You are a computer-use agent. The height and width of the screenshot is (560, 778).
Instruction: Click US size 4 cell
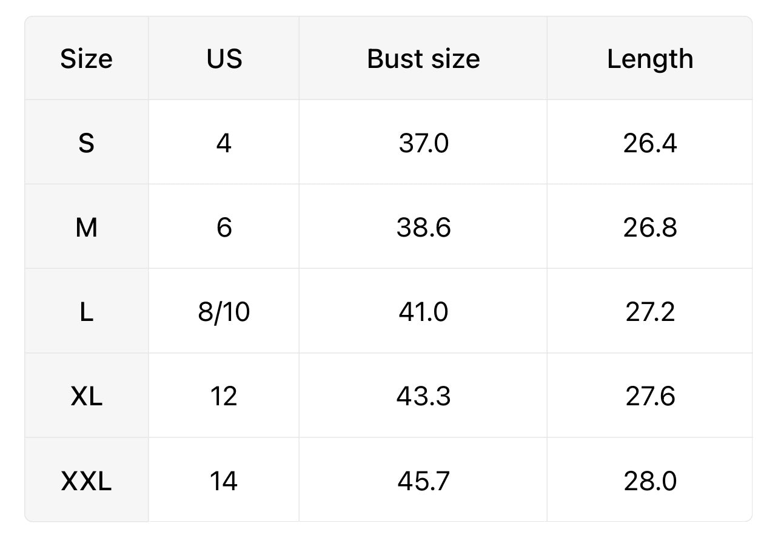[224, 143]
